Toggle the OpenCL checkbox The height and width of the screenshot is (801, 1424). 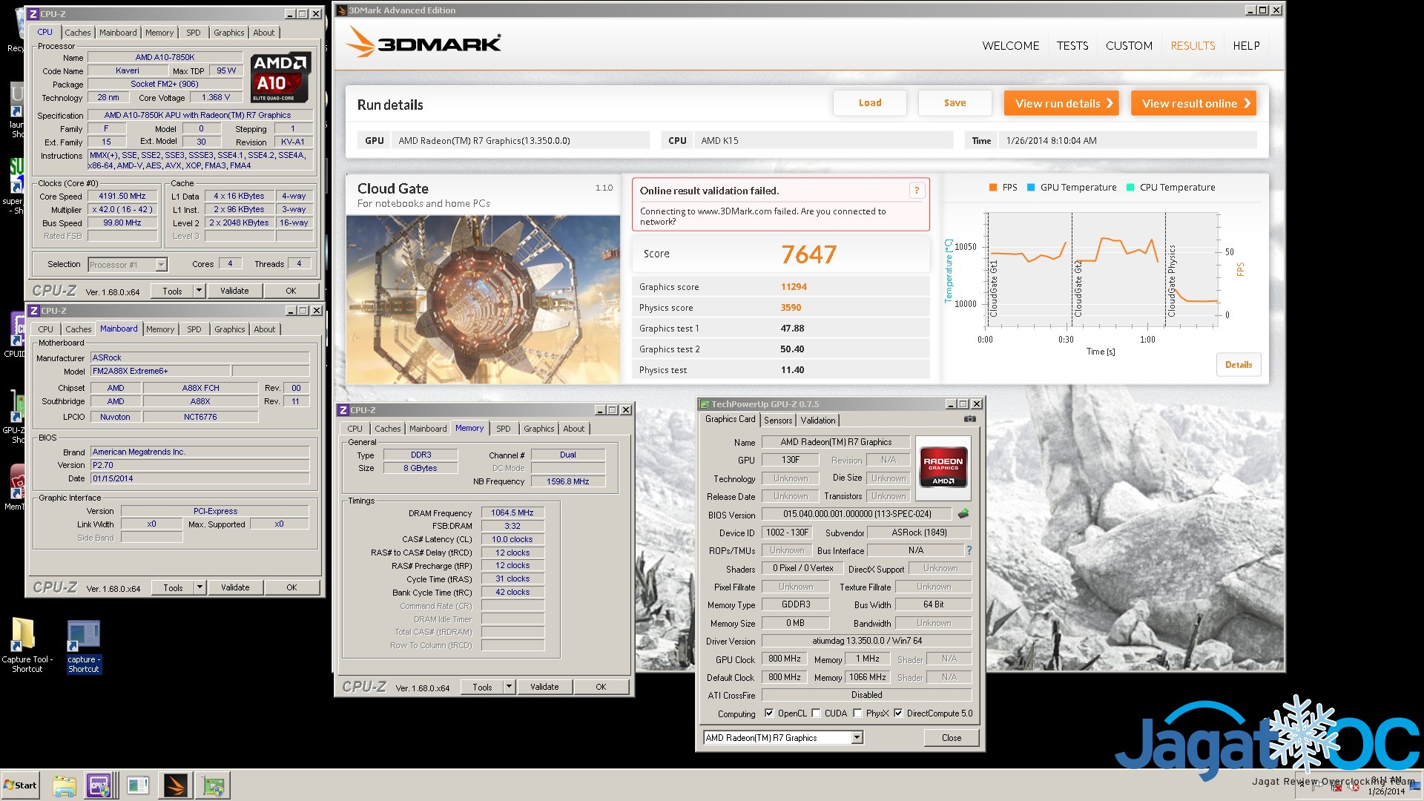click(769, 713)
